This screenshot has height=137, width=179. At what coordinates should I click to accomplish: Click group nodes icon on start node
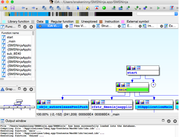point(138,68)
